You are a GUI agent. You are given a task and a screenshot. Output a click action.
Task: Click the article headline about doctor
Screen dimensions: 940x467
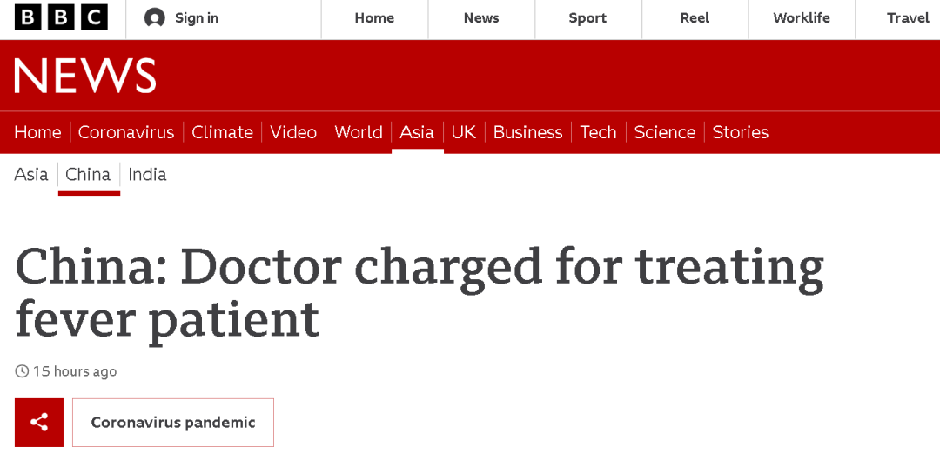[419, 292]
